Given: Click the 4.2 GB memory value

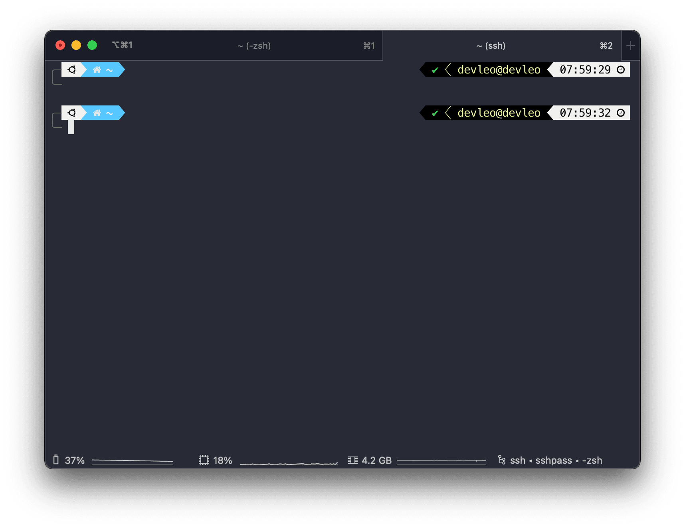Looking at the screenshot, I should click(x=377, y=461).
